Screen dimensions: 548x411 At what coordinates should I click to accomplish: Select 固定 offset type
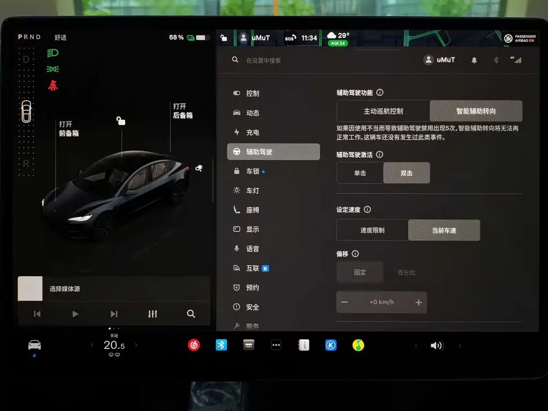coord(360,272)
